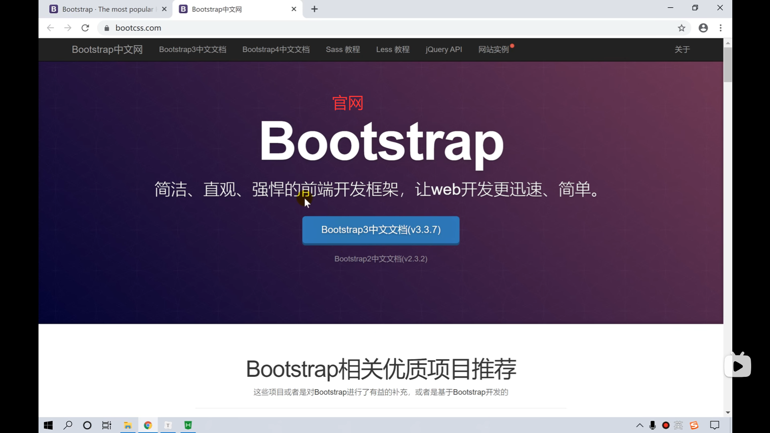This screenshot has height=433, width=770.
Task: Open the Bootstrap3中文文档 nav menu item
Action: click(x=192, y=49)
